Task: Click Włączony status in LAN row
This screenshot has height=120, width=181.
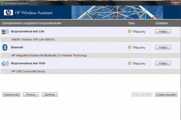Action: [x=139, y=32]
